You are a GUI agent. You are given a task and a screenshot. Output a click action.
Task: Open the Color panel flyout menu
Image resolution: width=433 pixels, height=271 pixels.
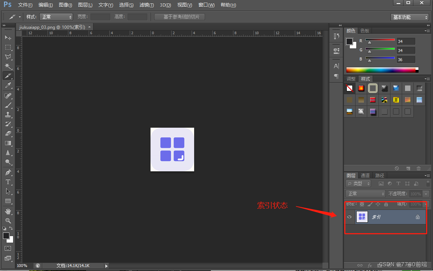click(x=427, y=31)
